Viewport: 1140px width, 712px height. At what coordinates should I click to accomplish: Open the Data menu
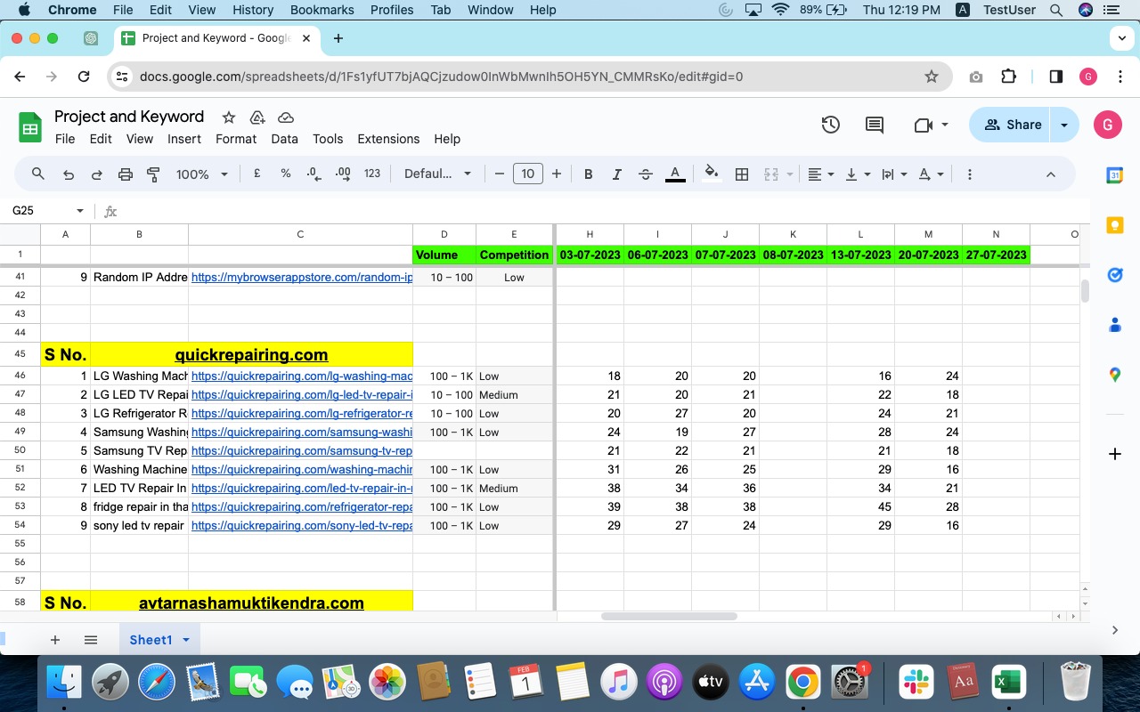tap(284, 139)
